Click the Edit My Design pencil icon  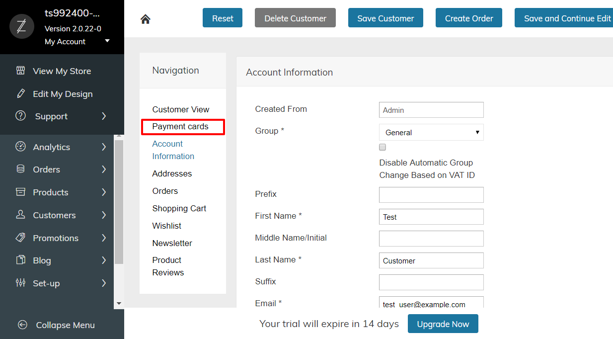[20, 93]
